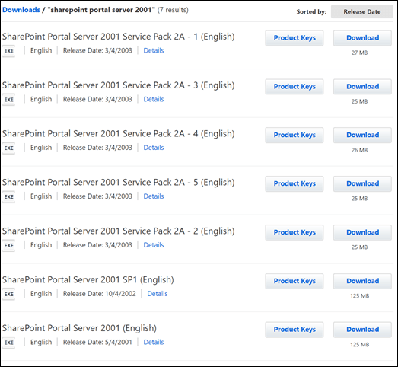Download the release dated 5/4/2001

(x=362, y=330)
